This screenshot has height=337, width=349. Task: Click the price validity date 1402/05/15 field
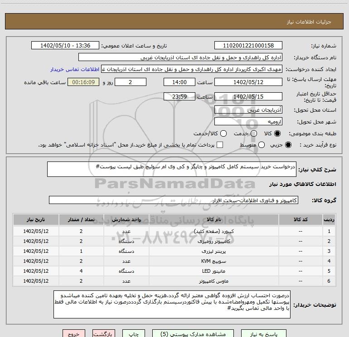click(x=248, y=96)
